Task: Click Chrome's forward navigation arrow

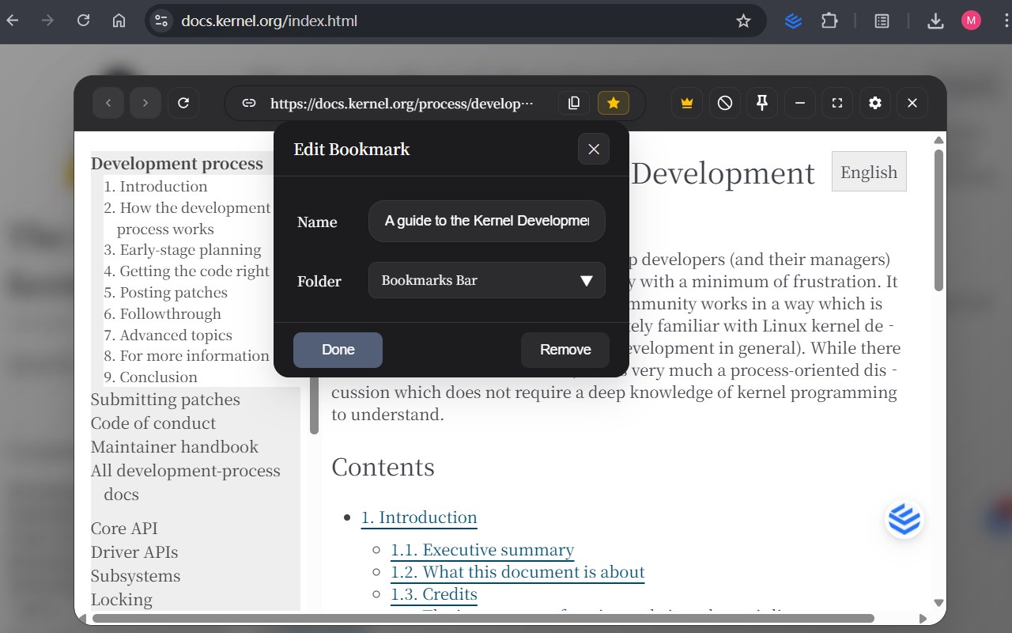Action: pos(47,21)
